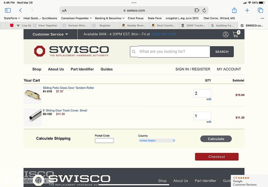268x187 pixels.
Task: Open the Guides menu
Action: [107, 69]
